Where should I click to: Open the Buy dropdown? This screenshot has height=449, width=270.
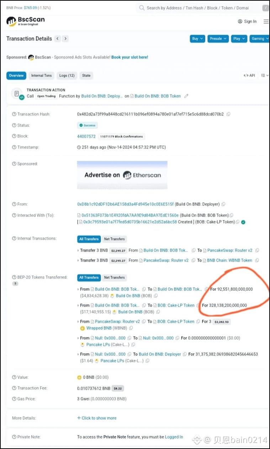(x=197, y=39)
